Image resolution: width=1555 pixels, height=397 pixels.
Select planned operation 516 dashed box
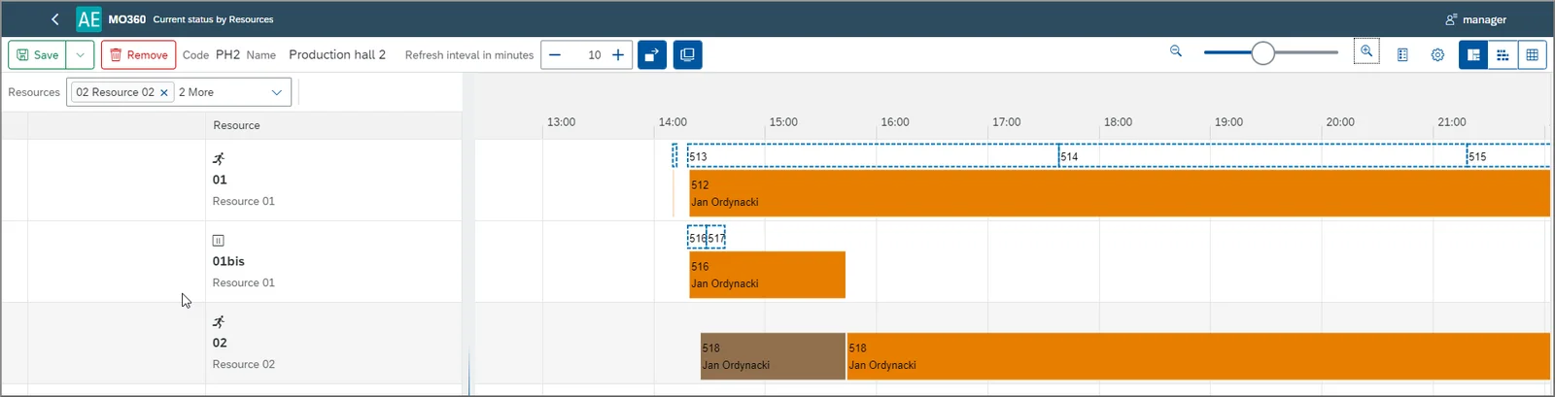pos(697,237)
